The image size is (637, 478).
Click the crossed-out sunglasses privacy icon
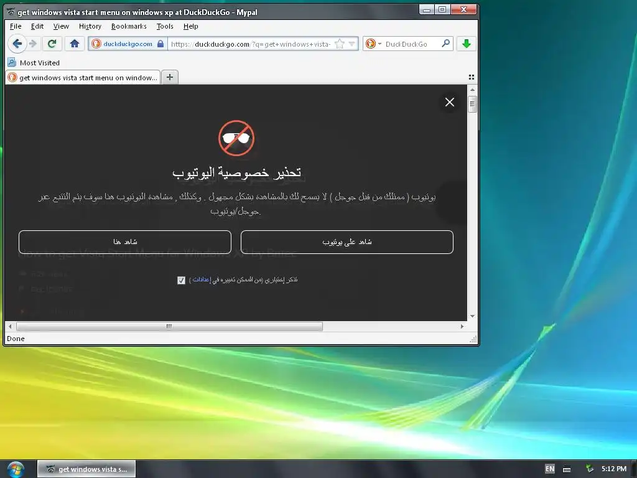click(236, 138)
